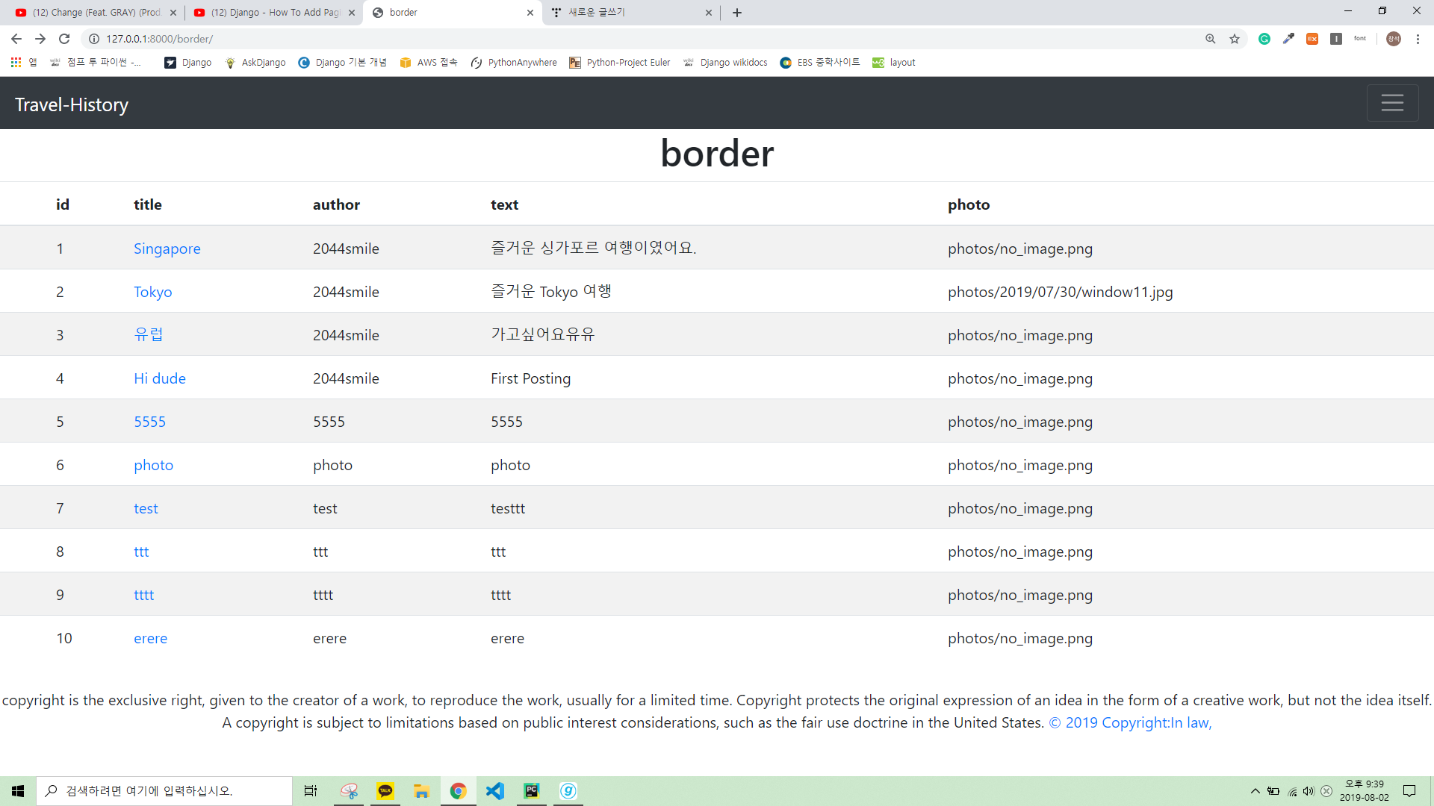Open the Singapore post link
1434x806 pixels.
(167, 249)
